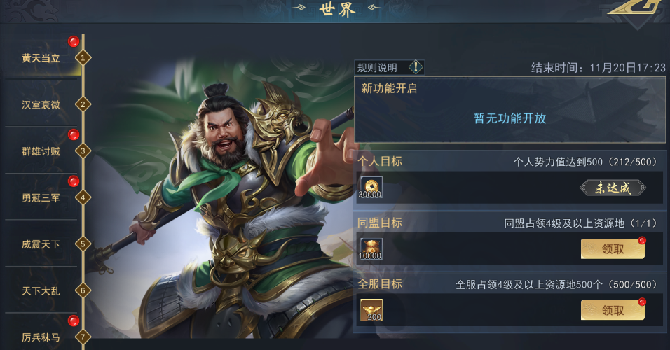The width and height of the screenshot is (670, 350).
Task: Select the 天下大乱 chapter tab
Action: [41, 290]
